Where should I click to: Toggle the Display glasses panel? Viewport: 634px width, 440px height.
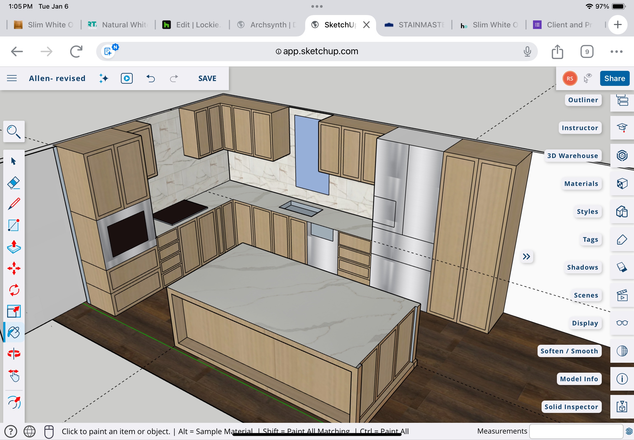click(x=622, y=323)
